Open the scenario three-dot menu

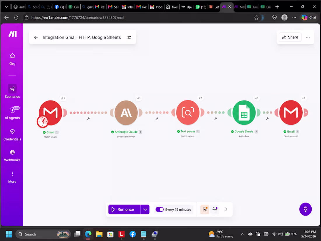click(308, 37)
